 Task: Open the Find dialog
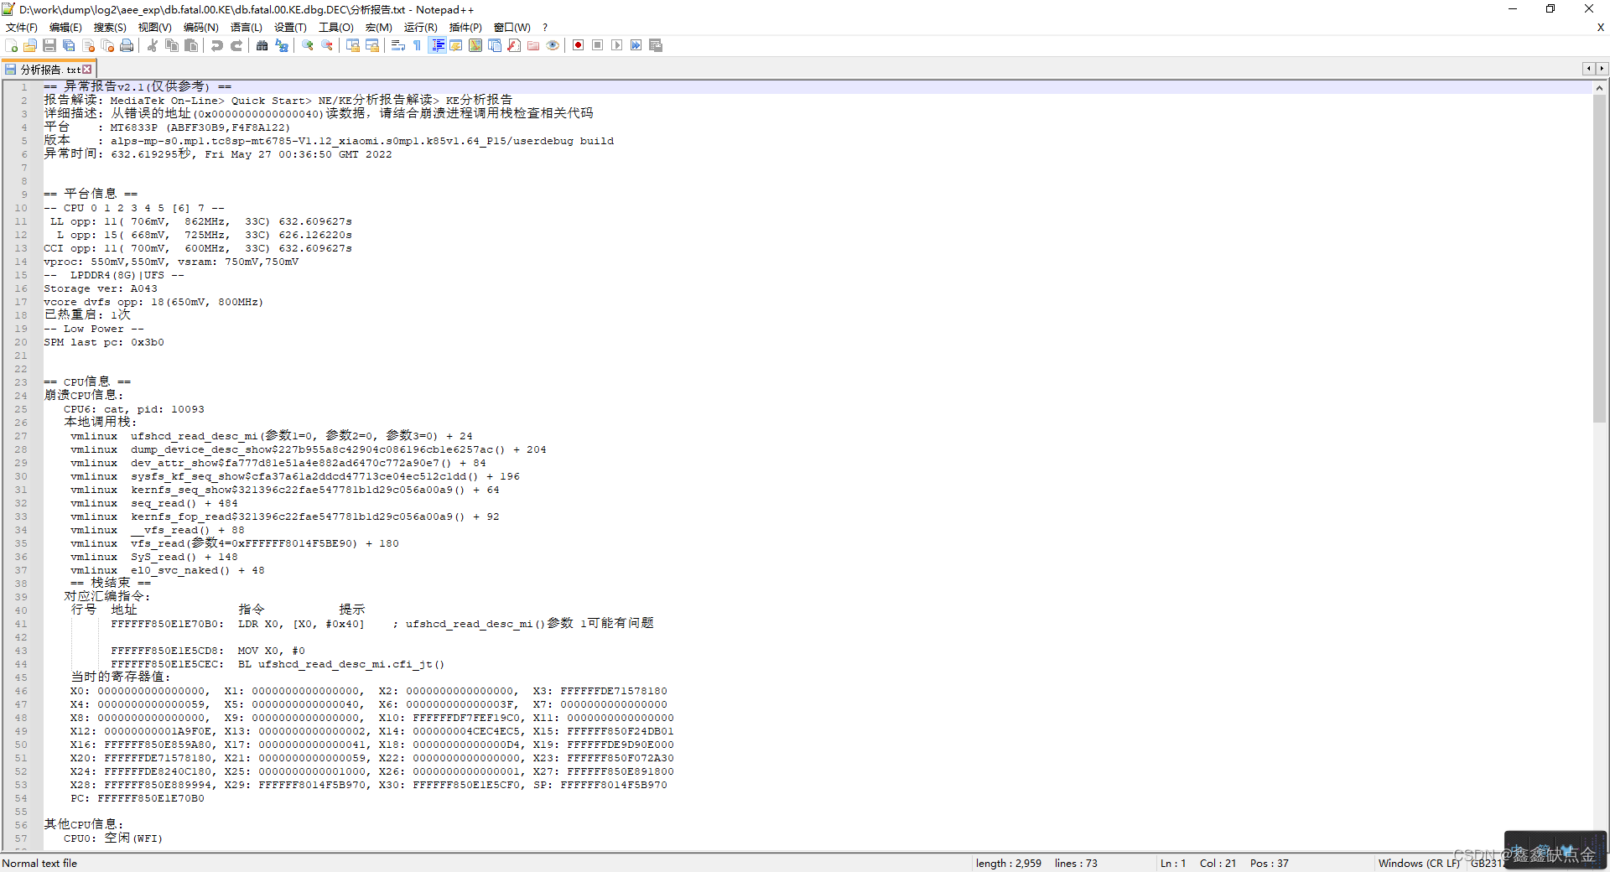260,45
